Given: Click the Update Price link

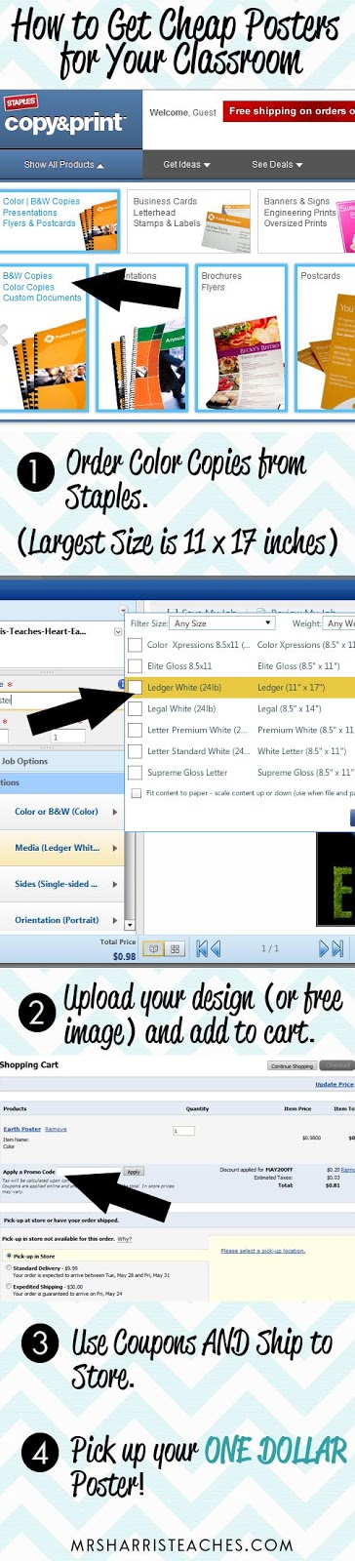Looking at the screenshot, I should [x=335, y=1084].
